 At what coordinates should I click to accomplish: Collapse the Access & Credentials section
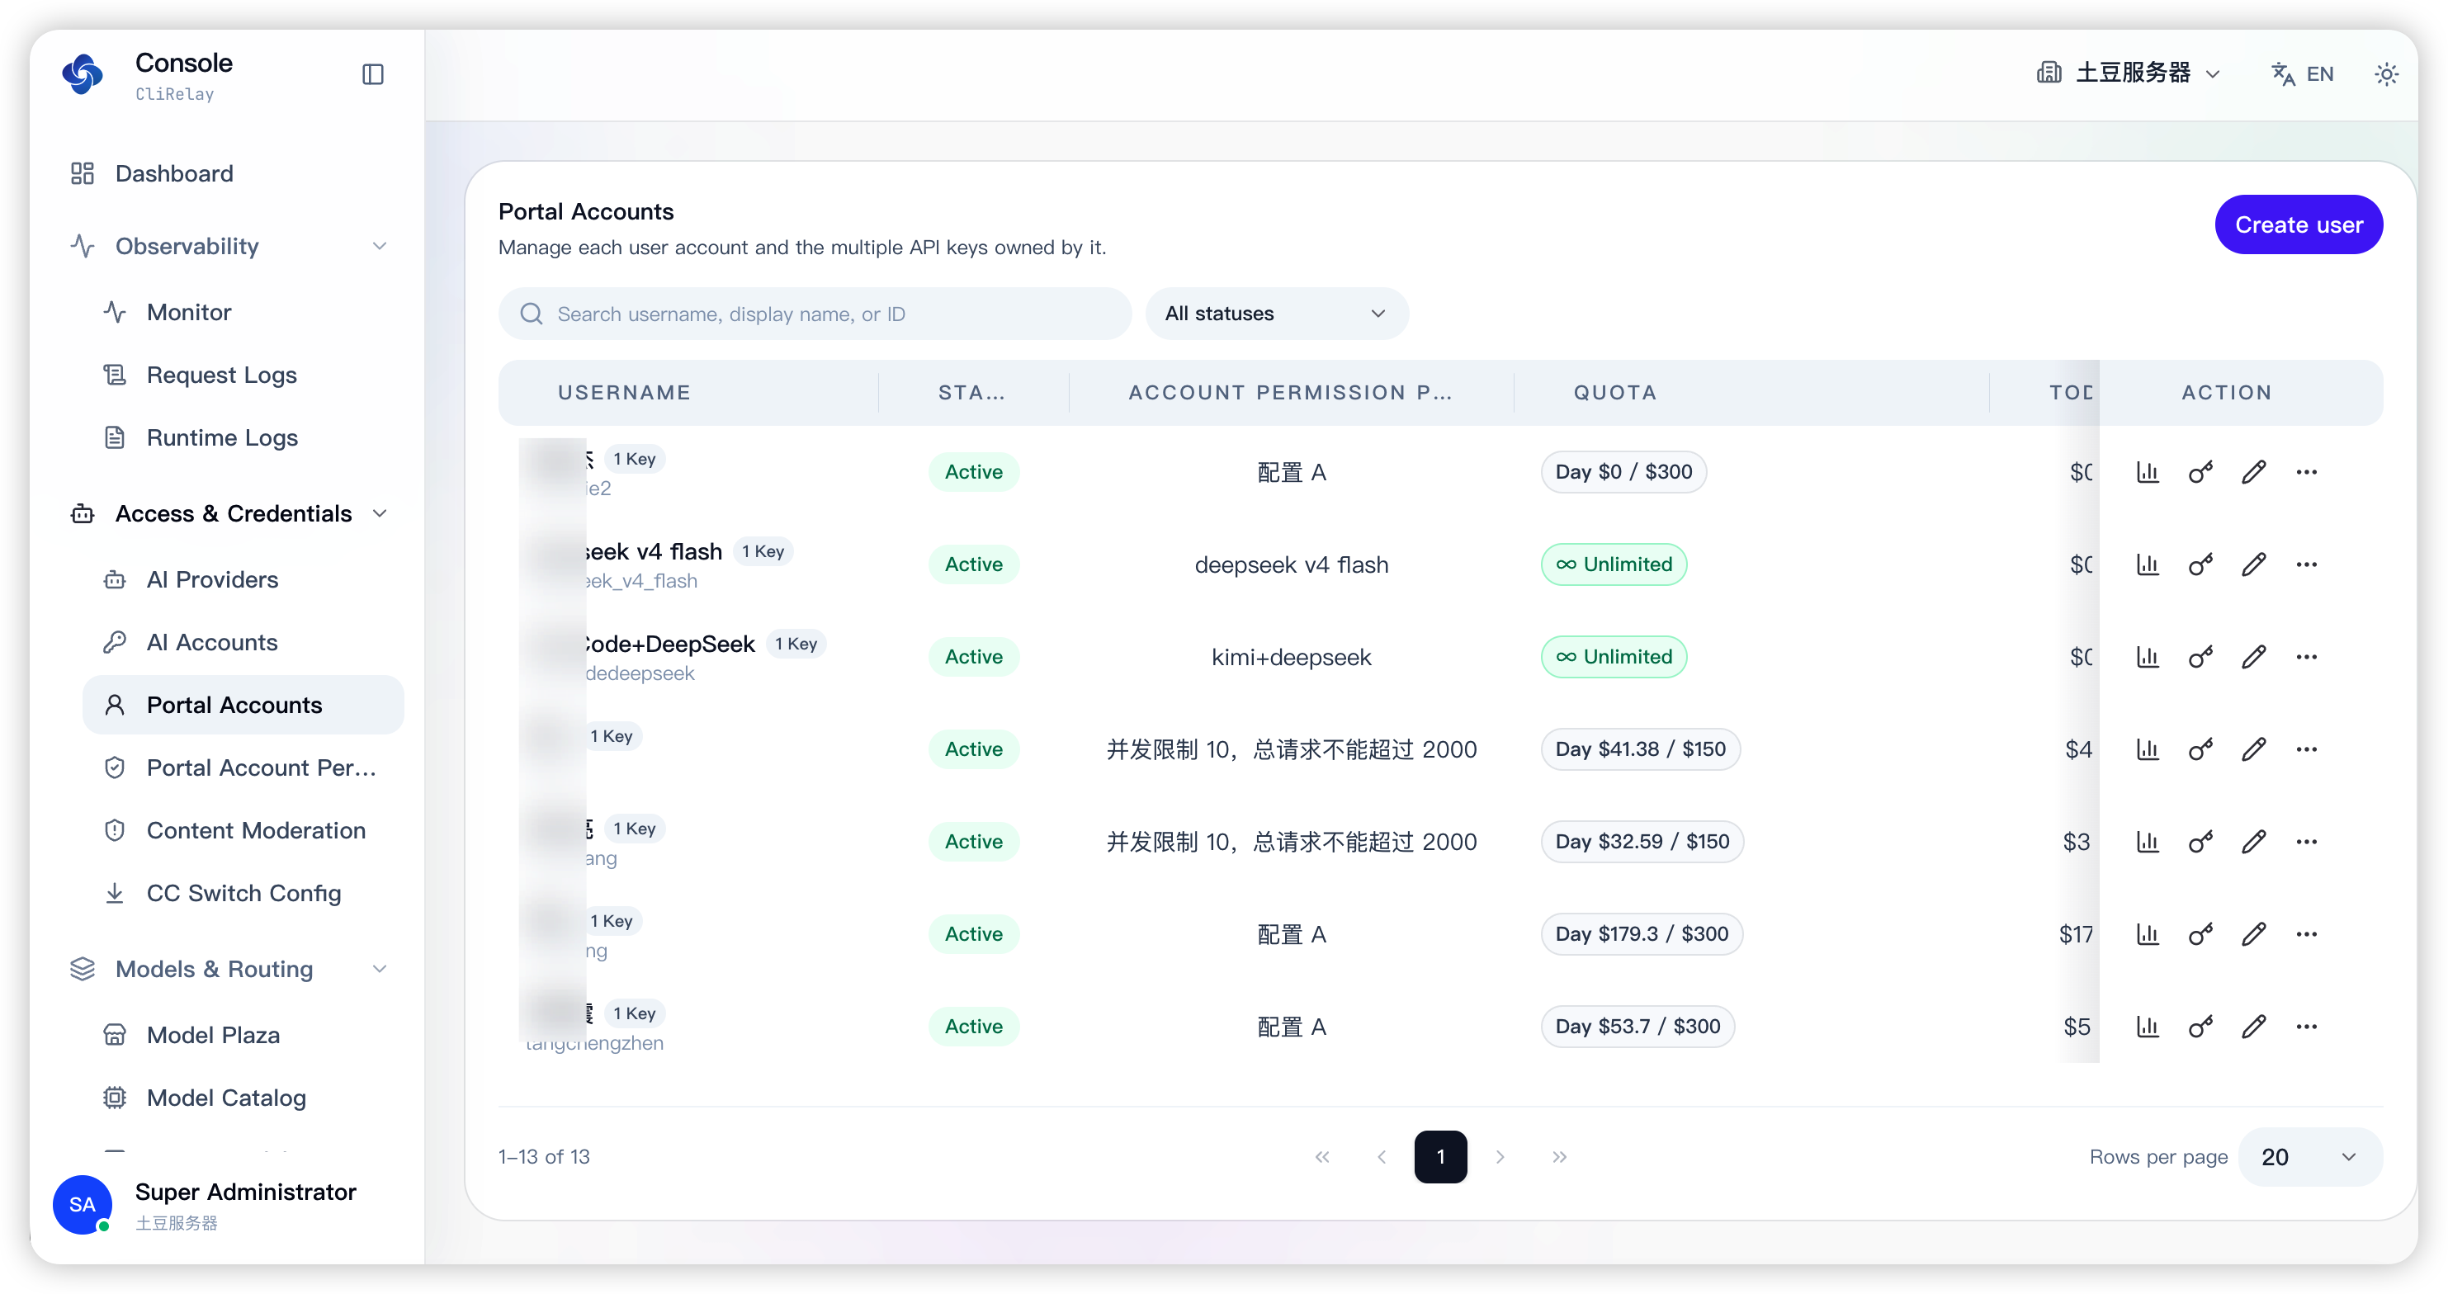tap(227, 514)
